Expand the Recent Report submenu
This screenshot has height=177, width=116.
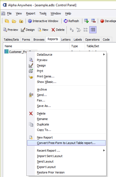click(66, 151)
